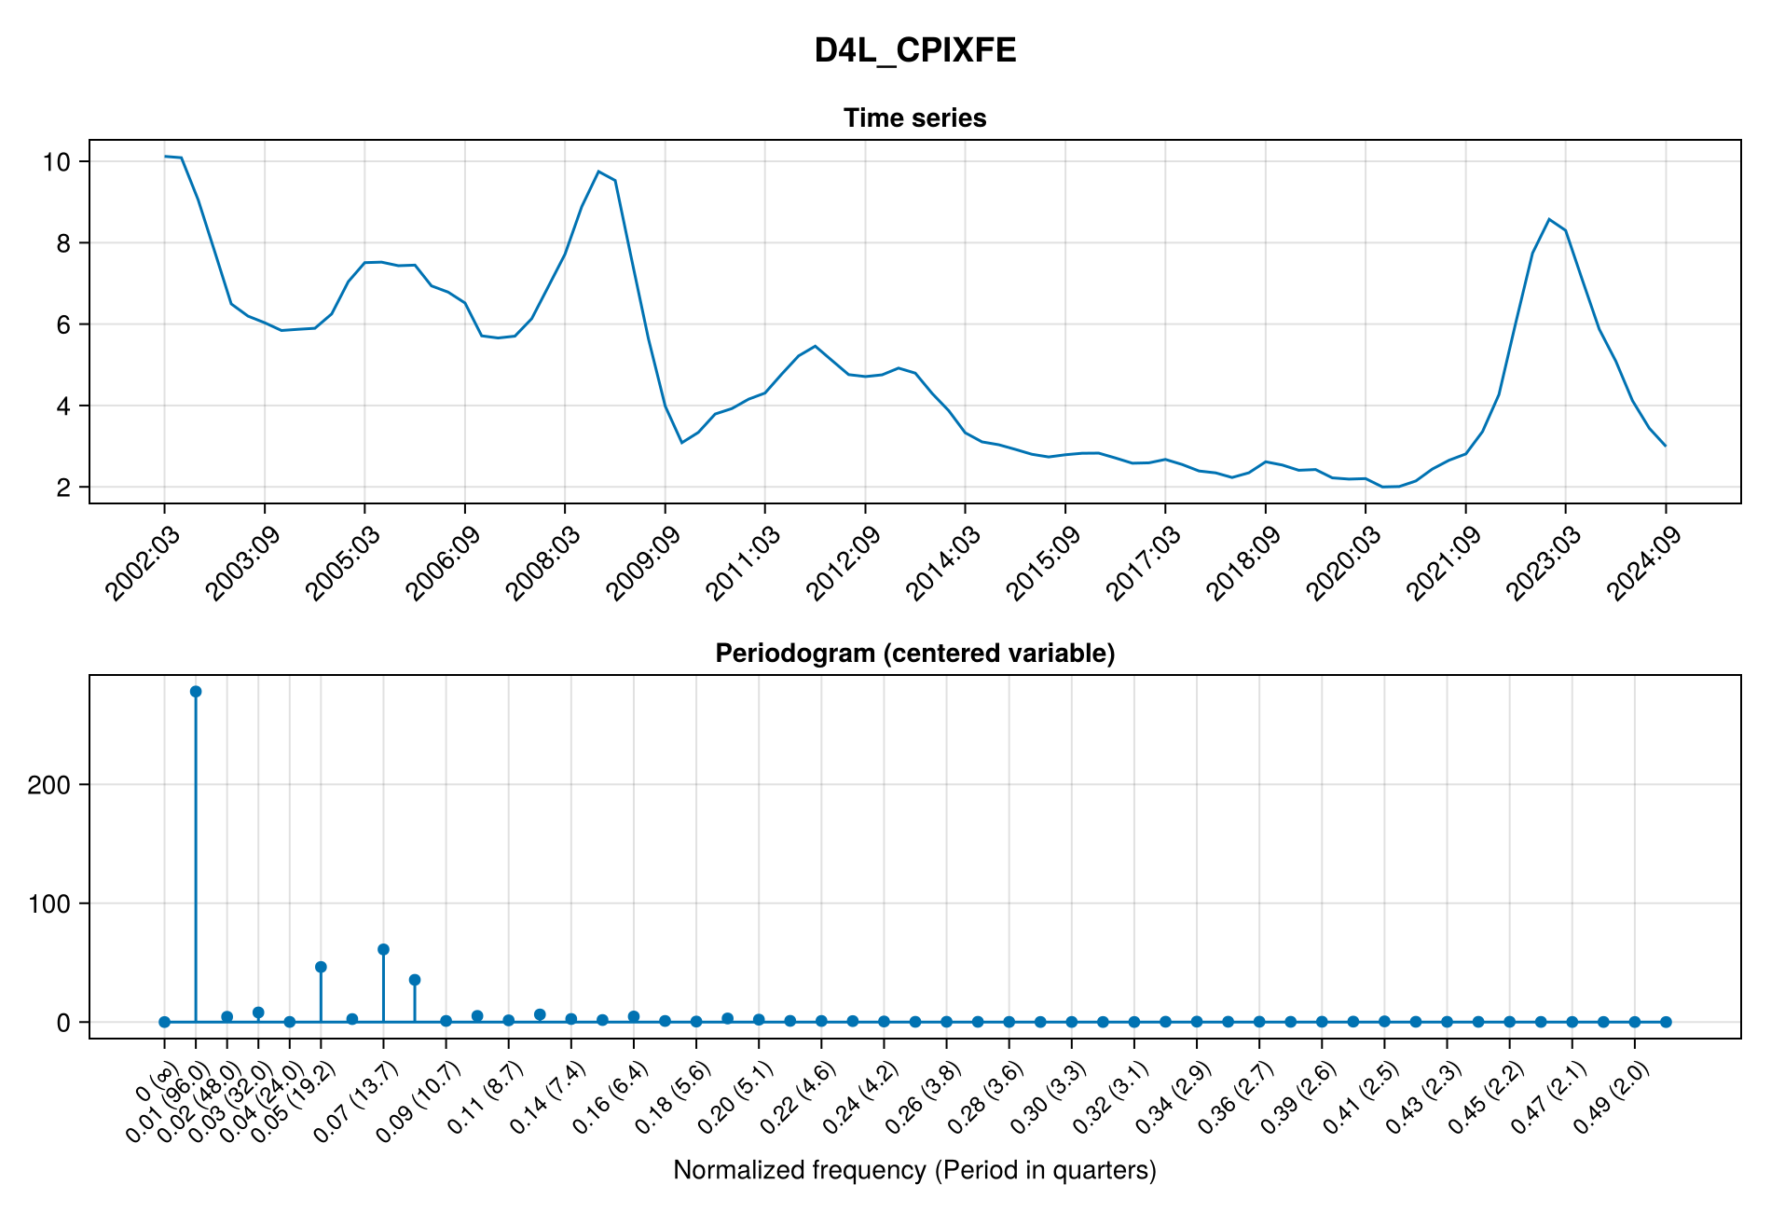Click the periodogram dot at frequency 0.07
The width and height of the screenshot is (1771, 1212).
(383, 949)
